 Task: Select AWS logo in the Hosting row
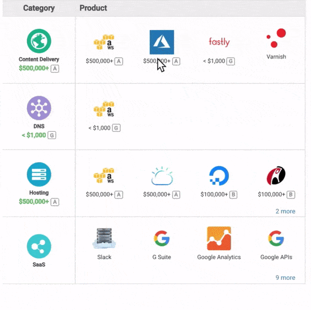(104, 176)
